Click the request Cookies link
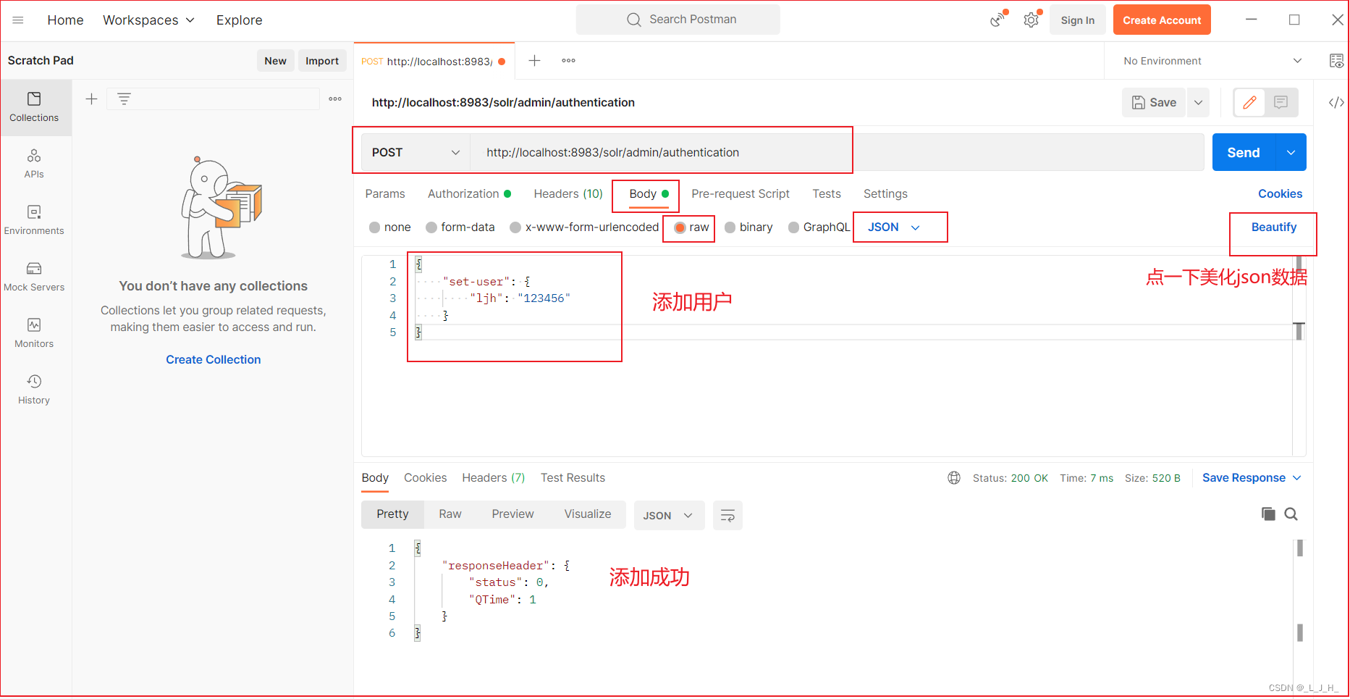Viewport: 1350px width, 699px height. click(x=1280, y=194)
